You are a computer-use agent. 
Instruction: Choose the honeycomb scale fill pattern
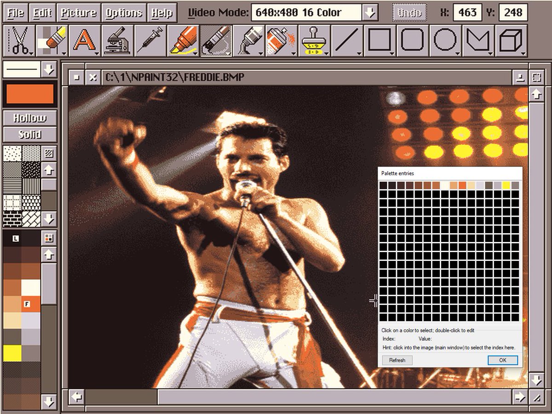tap(31, 202)
